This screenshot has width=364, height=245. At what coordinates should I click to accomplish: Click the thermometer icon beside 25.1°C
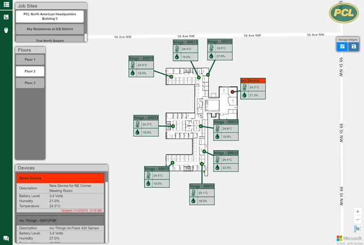tap(194, 193)
